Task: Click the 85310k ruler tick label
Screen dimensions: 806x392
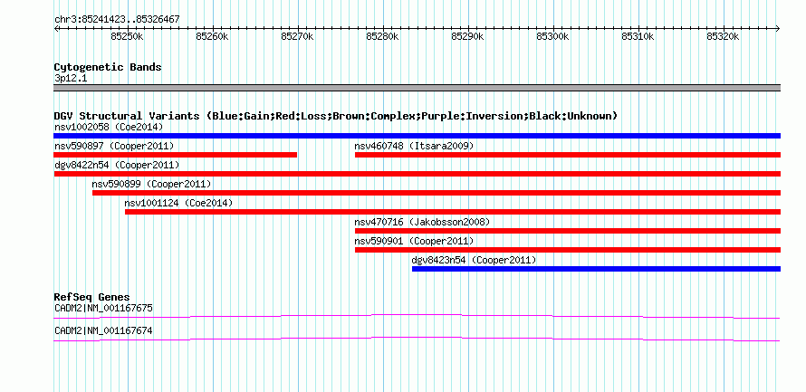Action: pyautogui.click(x=638, y=36)
